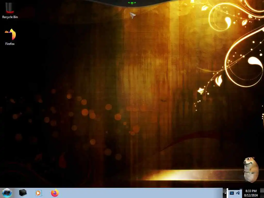Screen dimensions: 264x198
Task: Open the Windows Start menu orb
Action: point(7,193)
